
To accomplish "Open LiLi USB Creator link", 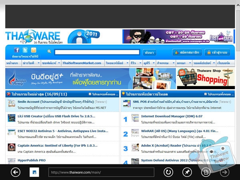I will (56, 116).
